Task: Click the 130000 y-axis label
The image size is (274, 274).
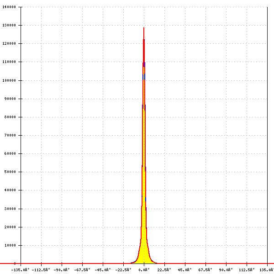Action: pos(9,25)
